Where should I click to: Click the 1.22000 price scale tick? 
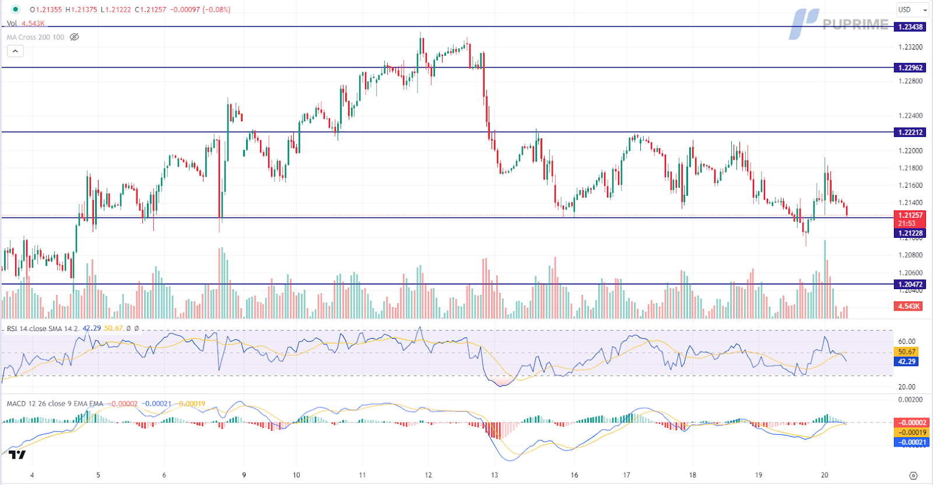click(911, 150)
